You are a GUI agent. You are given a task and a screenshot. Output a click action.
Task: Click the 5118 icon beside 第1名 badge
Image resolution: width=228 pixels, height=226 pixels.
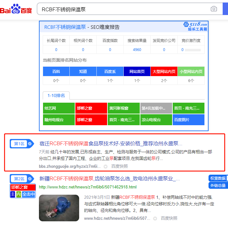(30, 144)
